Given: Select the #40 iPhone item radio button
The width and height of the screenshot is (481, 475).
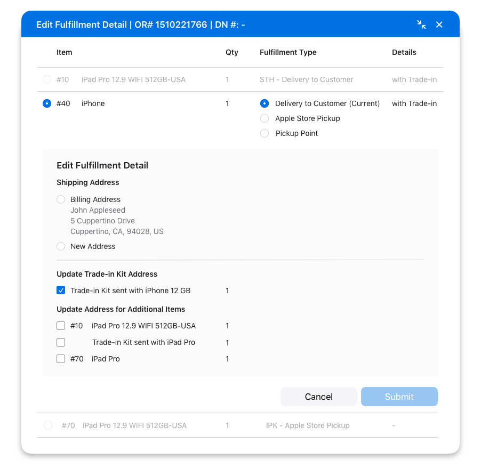Looking at the screenshot, I should point(47,103).
